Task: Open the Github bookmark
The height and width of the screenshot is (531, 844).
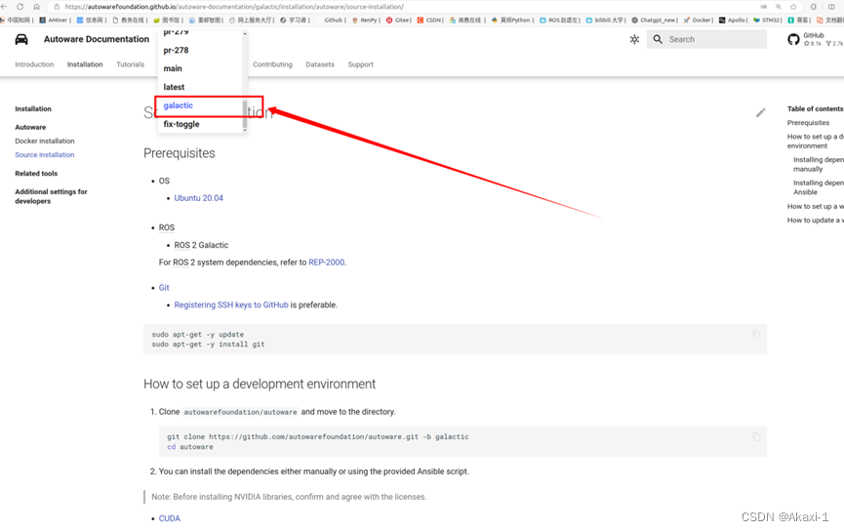Action: (331, 20)
